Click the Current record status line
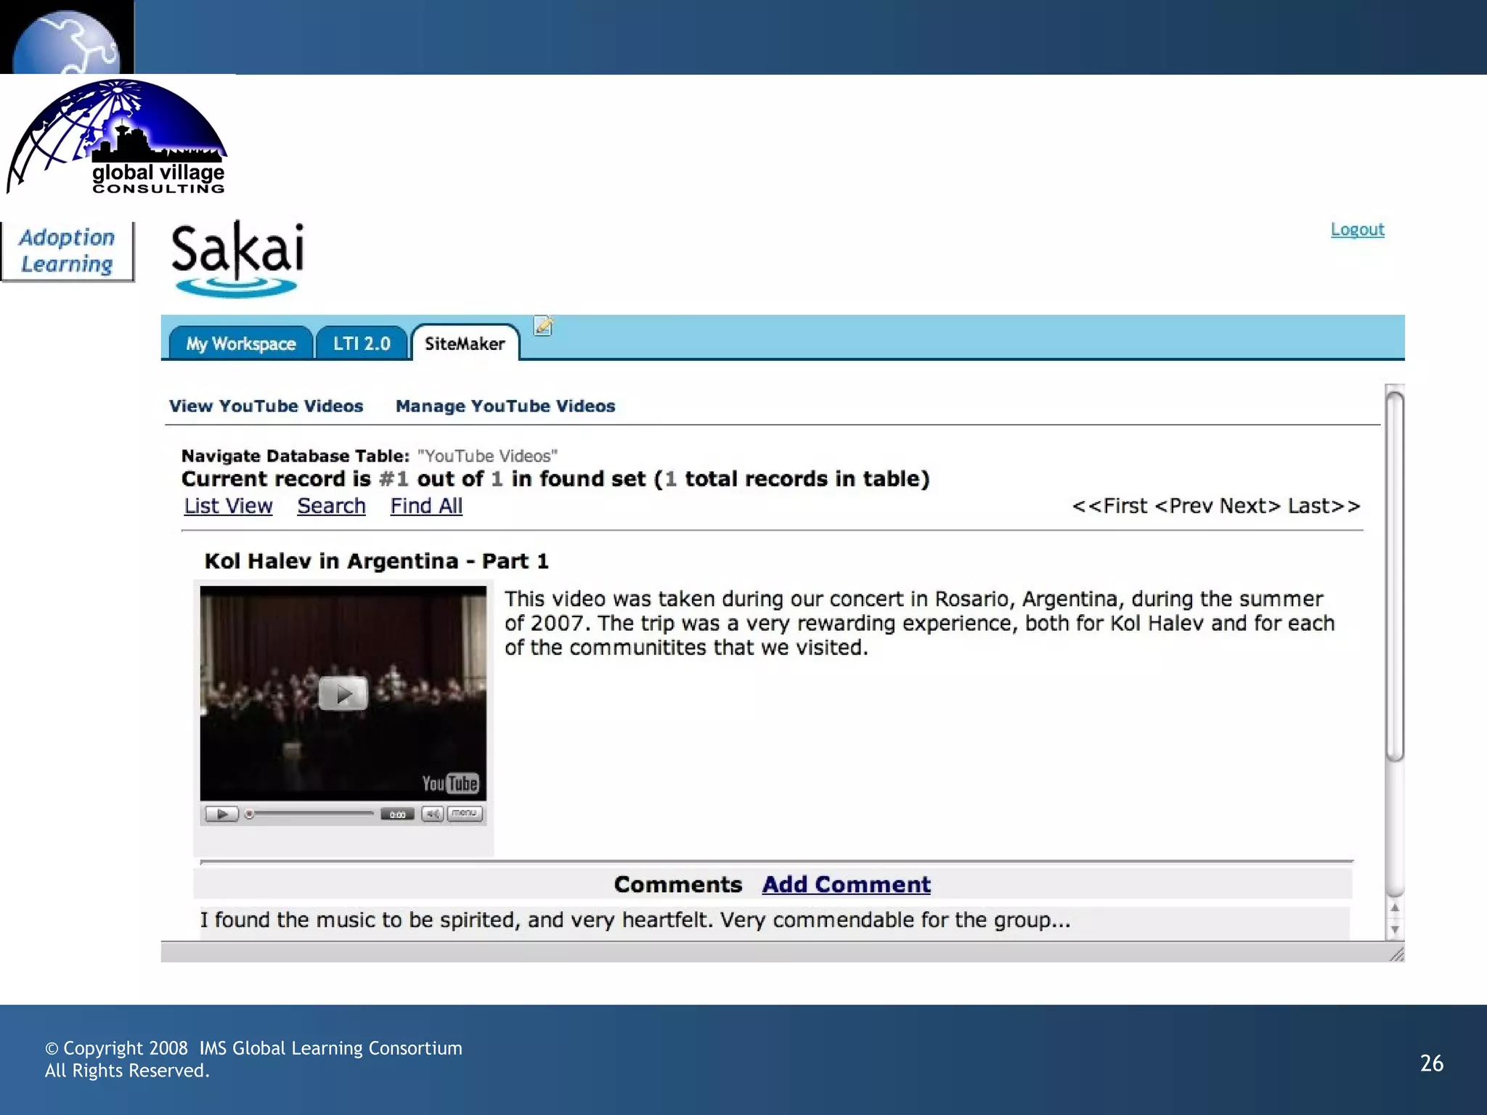 click(555, 479)
